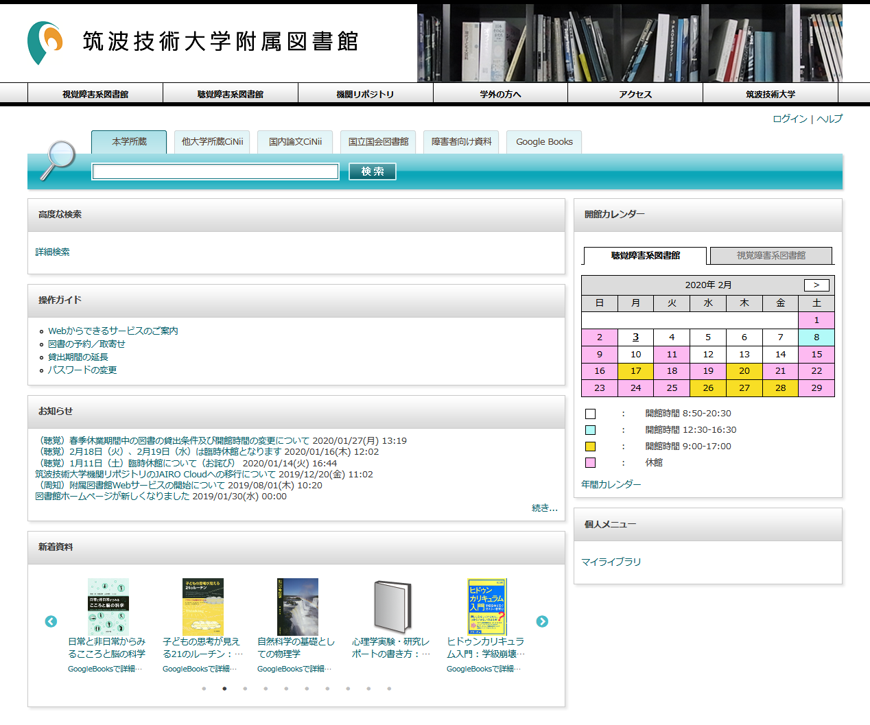The width and height of the screenshot is (870, 725).
Task: Click pink legend swatch for 休館
Action: point(590,463)
